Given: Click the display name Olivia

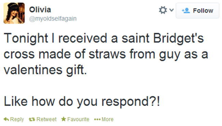Looking at the screenshot, I should (x=40, y=10).
